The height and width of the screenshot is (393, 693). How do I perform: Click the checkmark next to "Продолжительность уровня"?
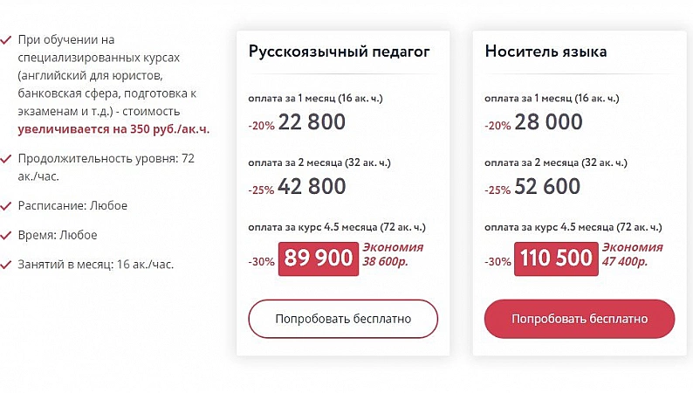6,159
